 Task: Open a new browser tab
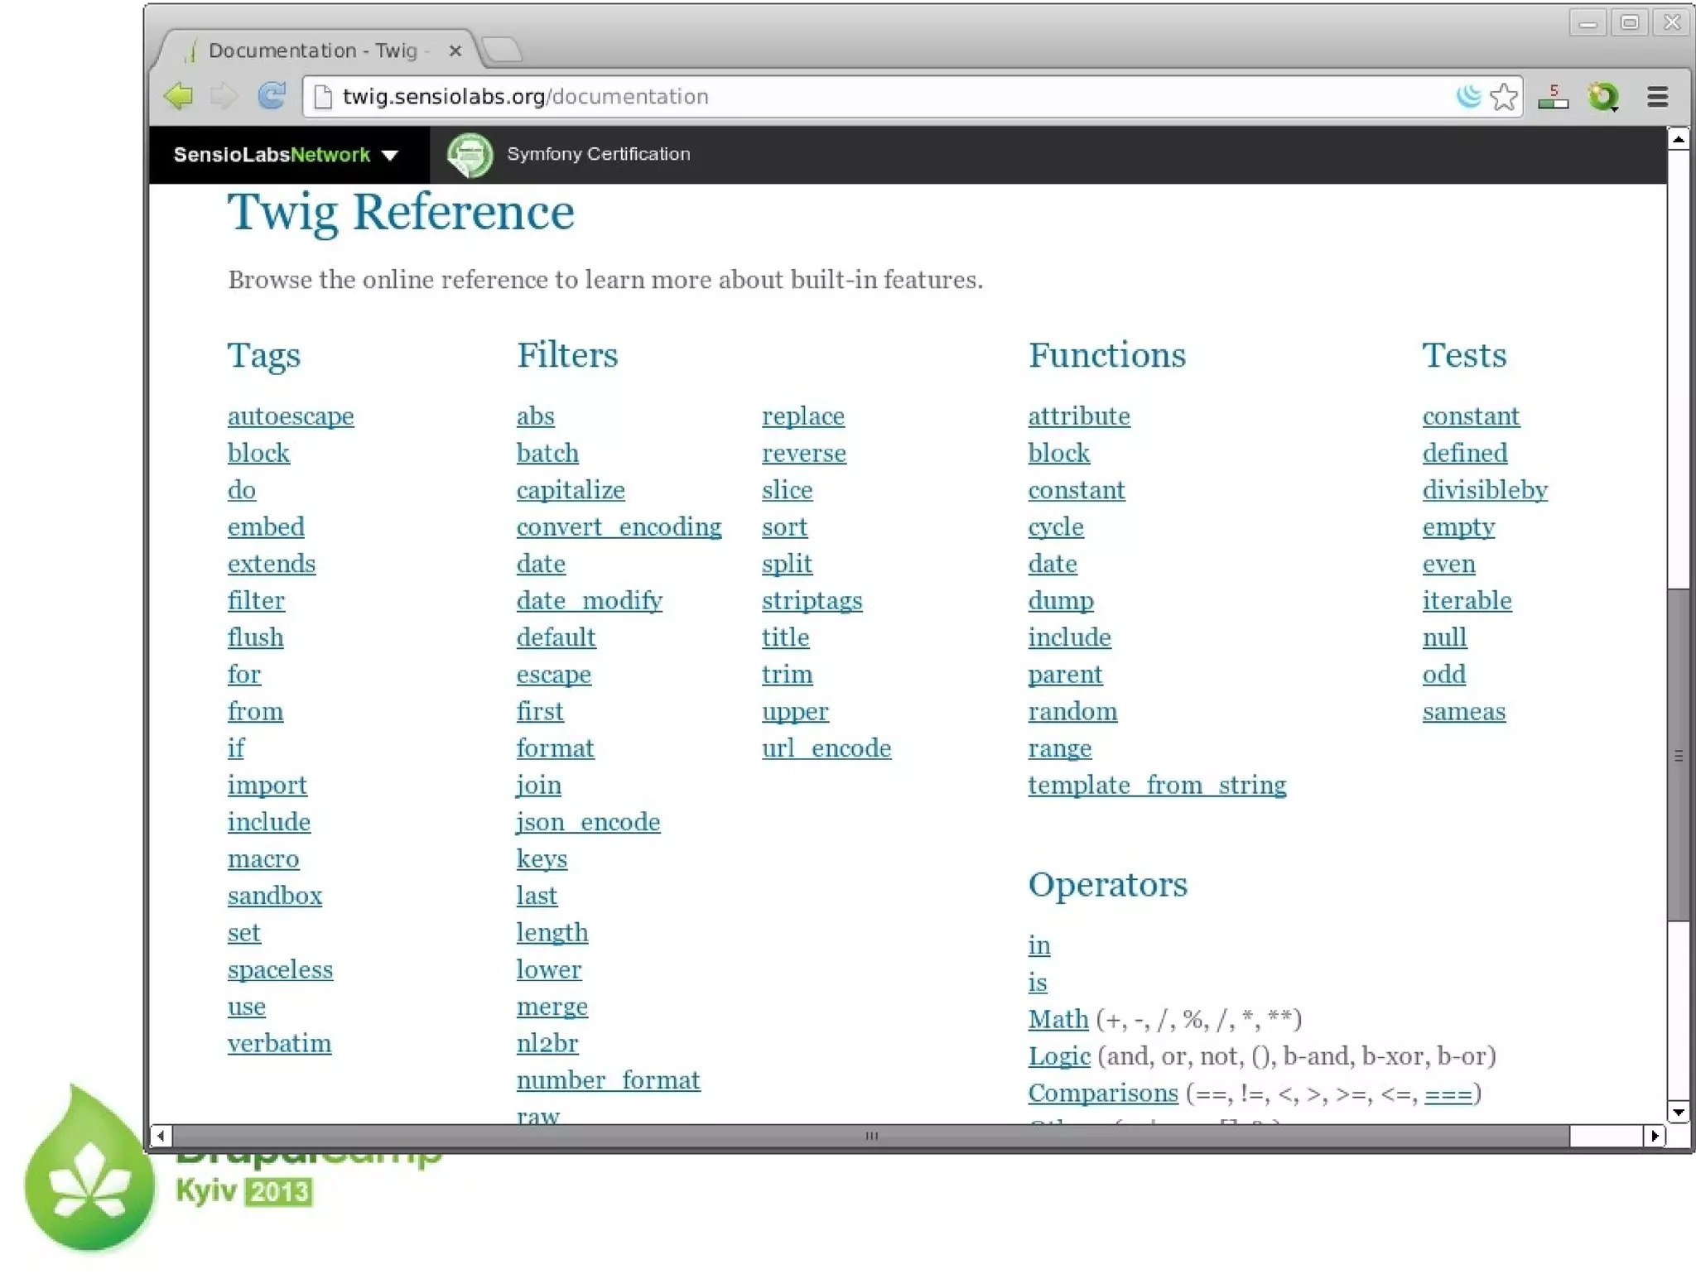[x=503, y=50]
